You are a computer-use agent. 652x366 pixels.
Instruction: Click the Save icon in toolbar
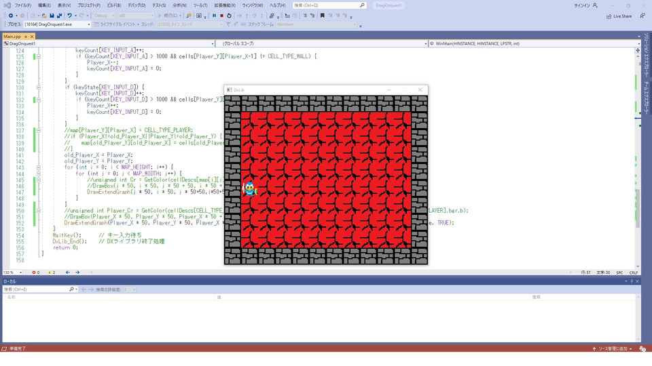tap(52, 16)
